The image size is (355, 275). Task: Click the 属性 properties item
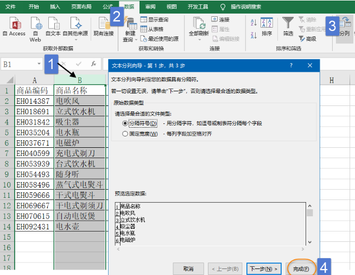[220, 29]
